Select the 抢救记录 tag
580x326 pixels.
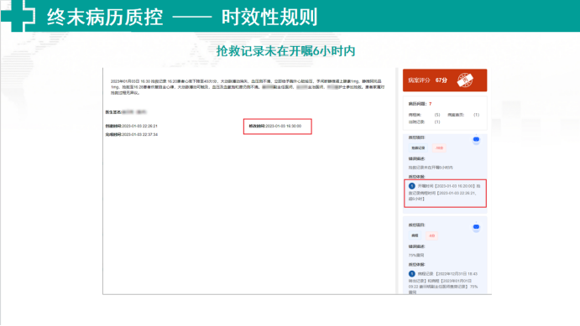[418, 148]
